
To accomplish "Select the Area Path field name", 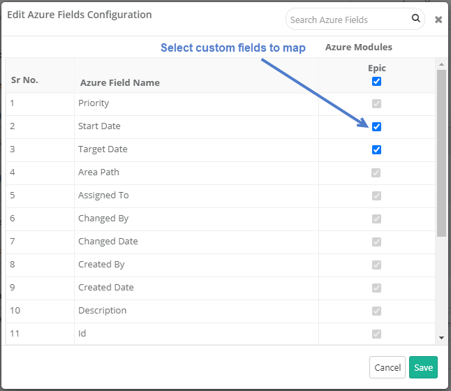I will coord(98,172).
